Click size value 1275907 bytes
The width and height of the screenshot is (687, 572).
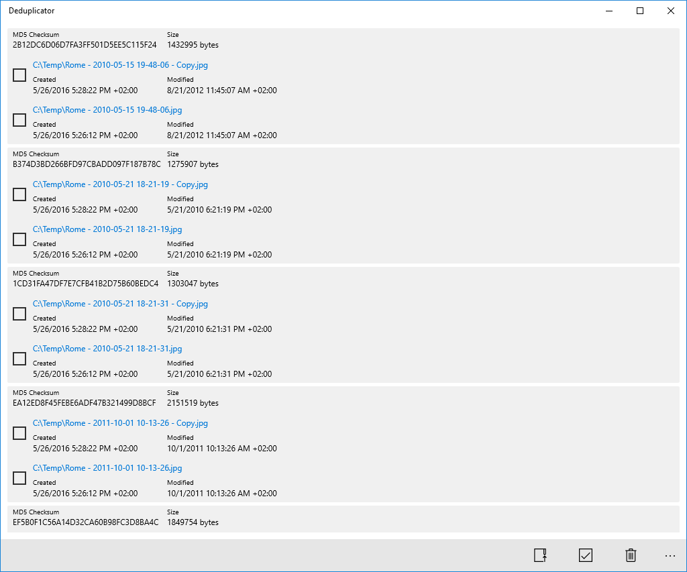pyautogui.click(x=193, y=164)
